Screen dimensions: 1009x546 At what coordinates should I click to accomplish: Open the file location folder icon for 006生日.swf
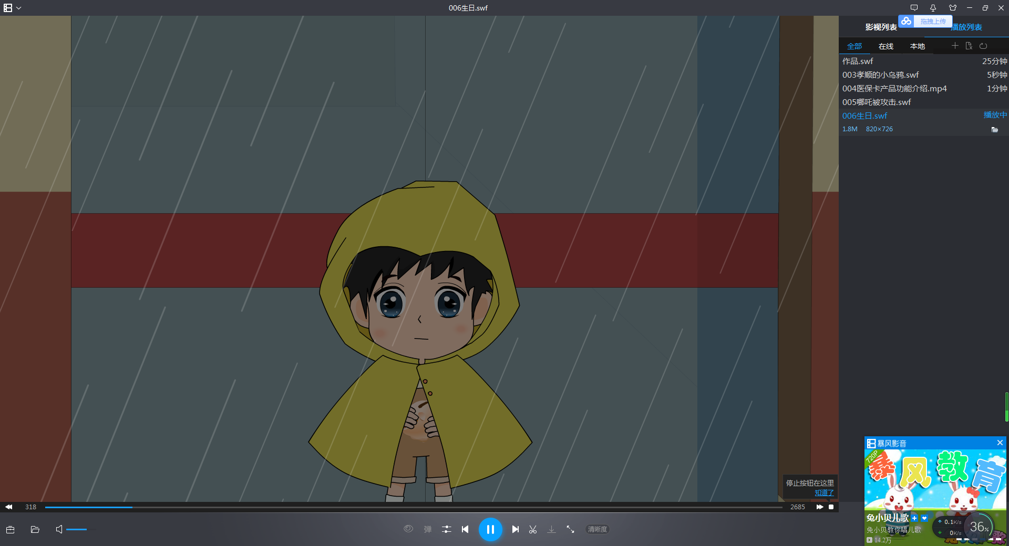click(x=995, y=130)
